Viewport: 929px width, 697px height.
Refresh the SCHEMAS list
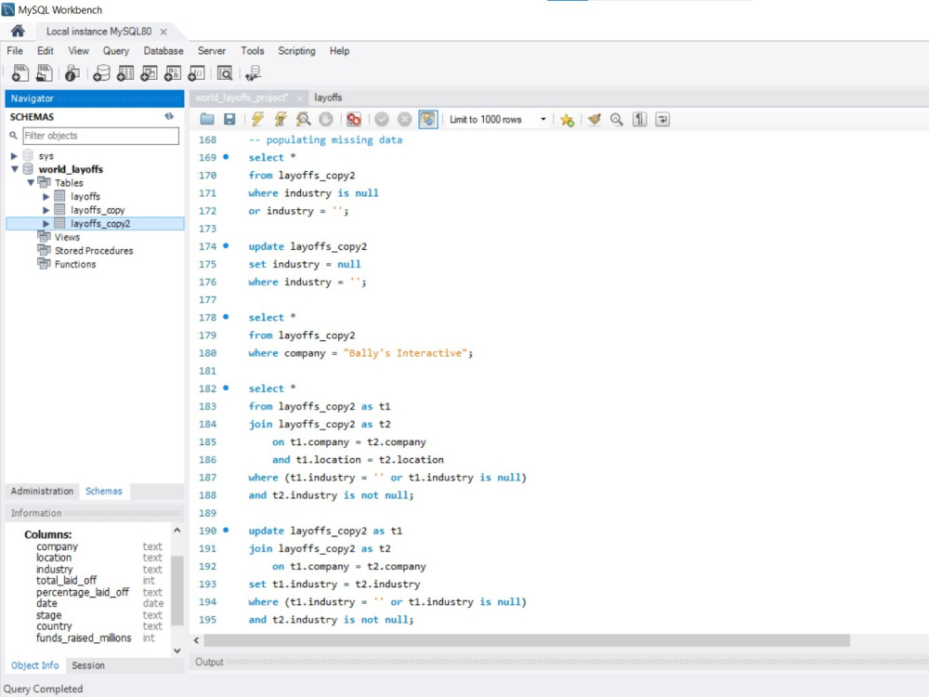coord(169,117)
